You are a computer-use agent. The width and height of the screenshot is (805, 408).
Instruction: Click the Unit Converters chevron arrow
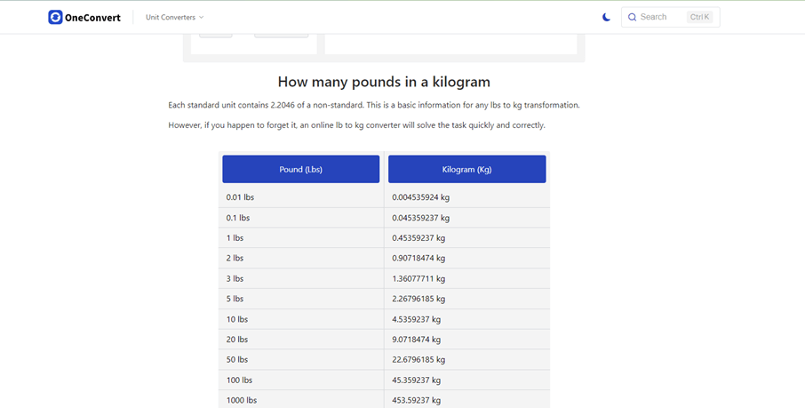coord(201,17)
